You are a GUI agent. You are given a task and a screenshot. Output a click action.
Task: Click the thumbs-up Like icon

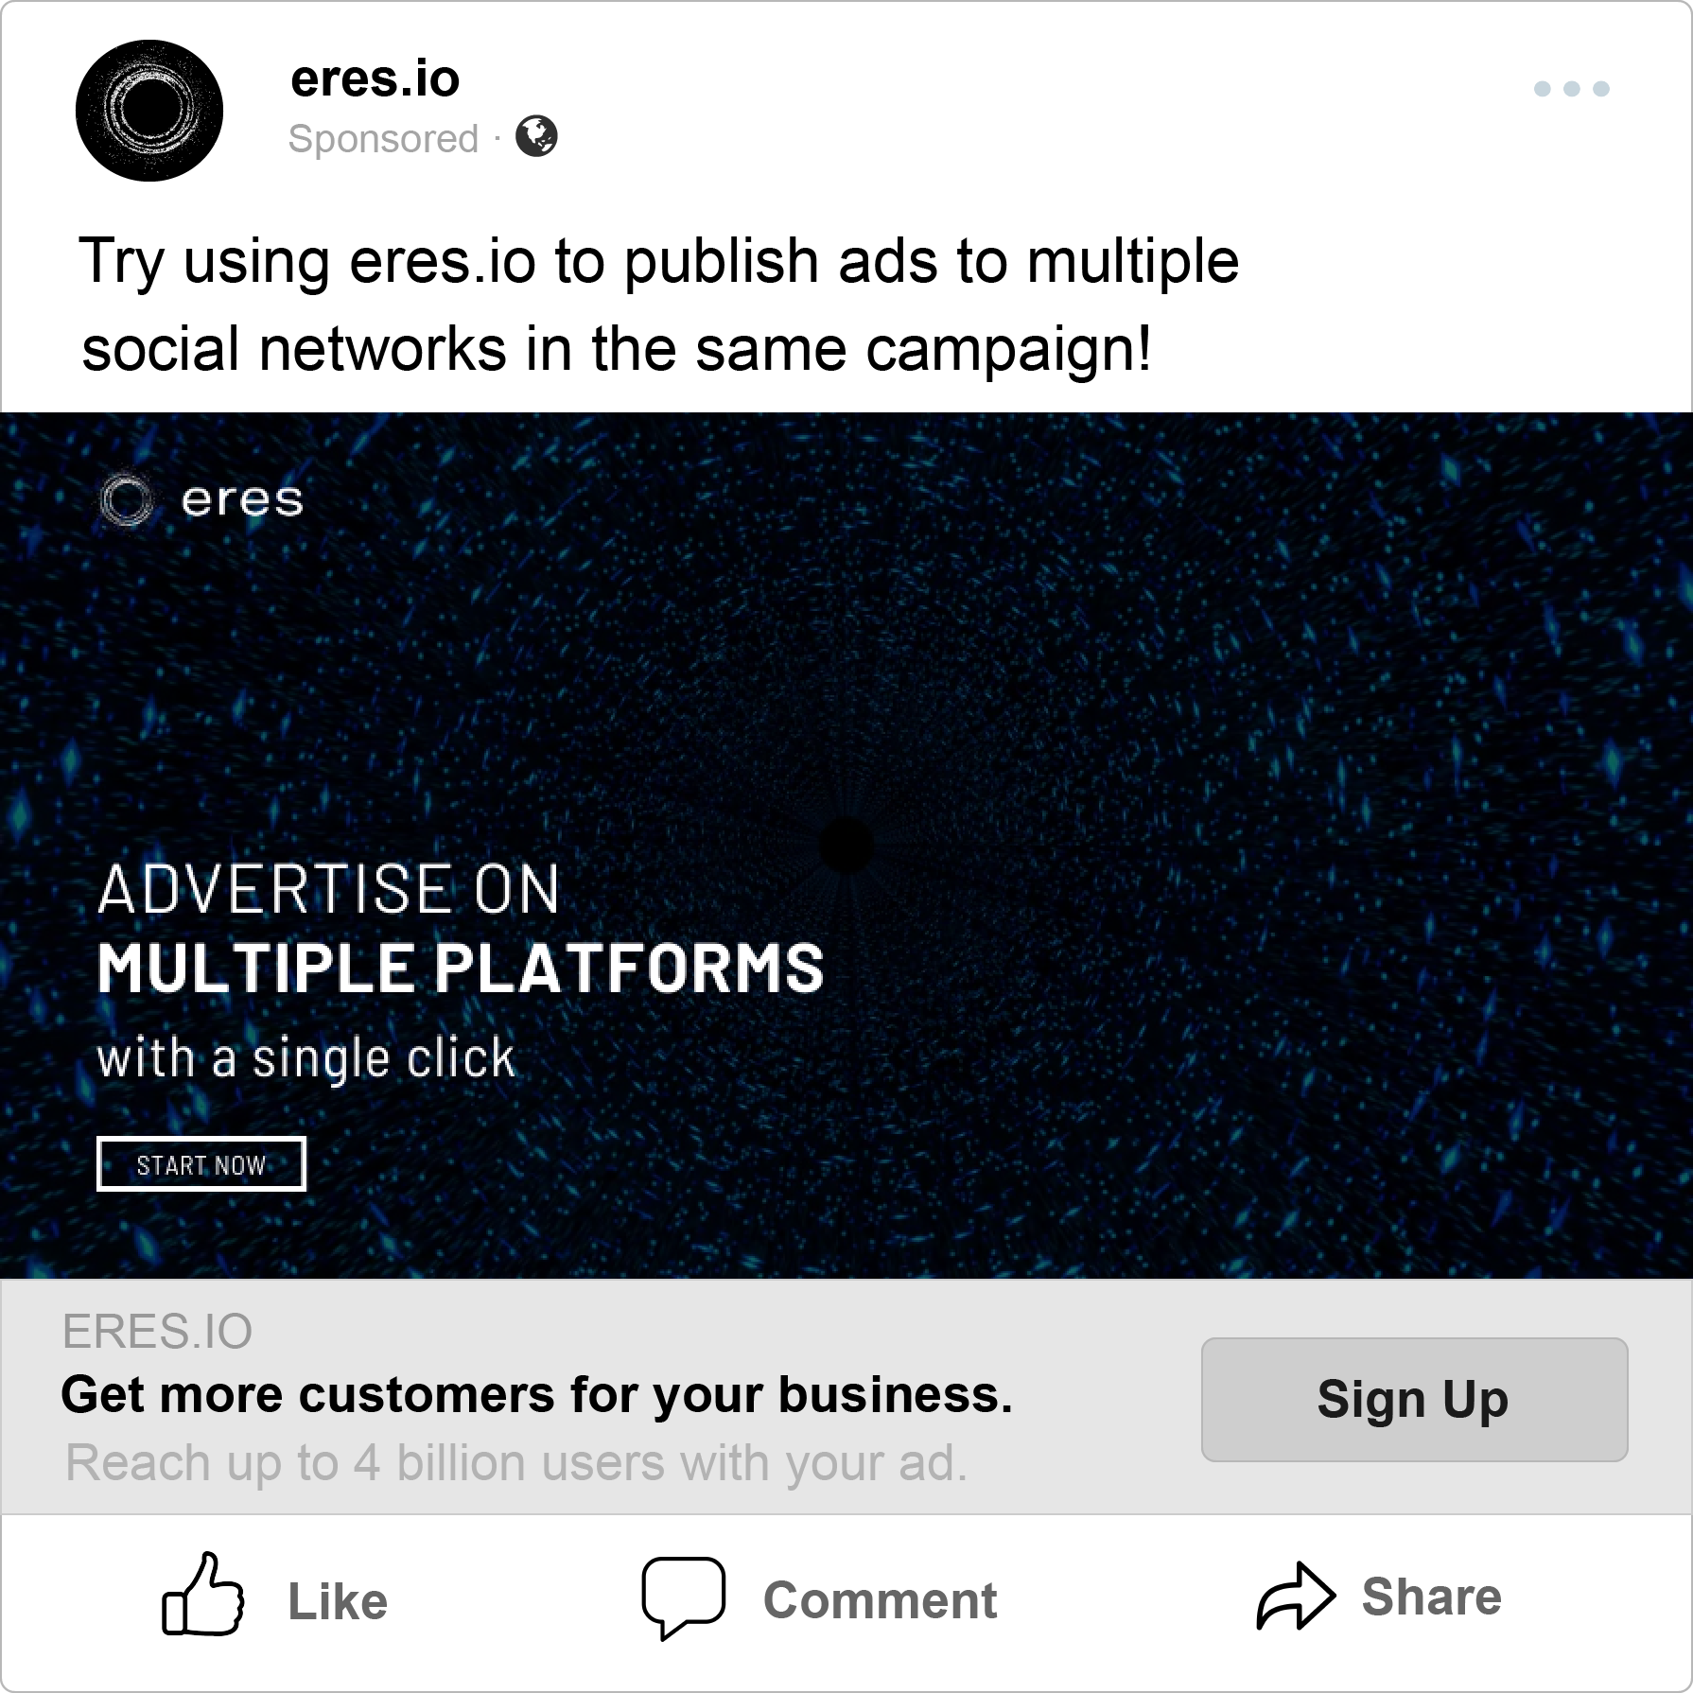tap(203, 1595)
